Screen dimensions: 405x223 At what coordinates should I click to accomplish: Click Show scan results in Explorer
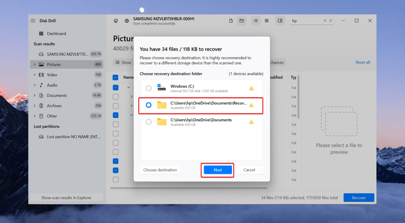(66, 198)
